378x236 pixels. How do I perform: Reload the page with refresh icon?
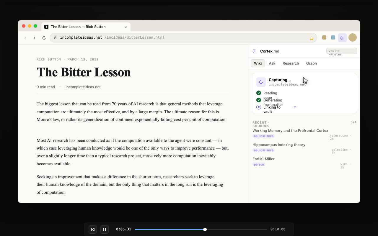44,38
